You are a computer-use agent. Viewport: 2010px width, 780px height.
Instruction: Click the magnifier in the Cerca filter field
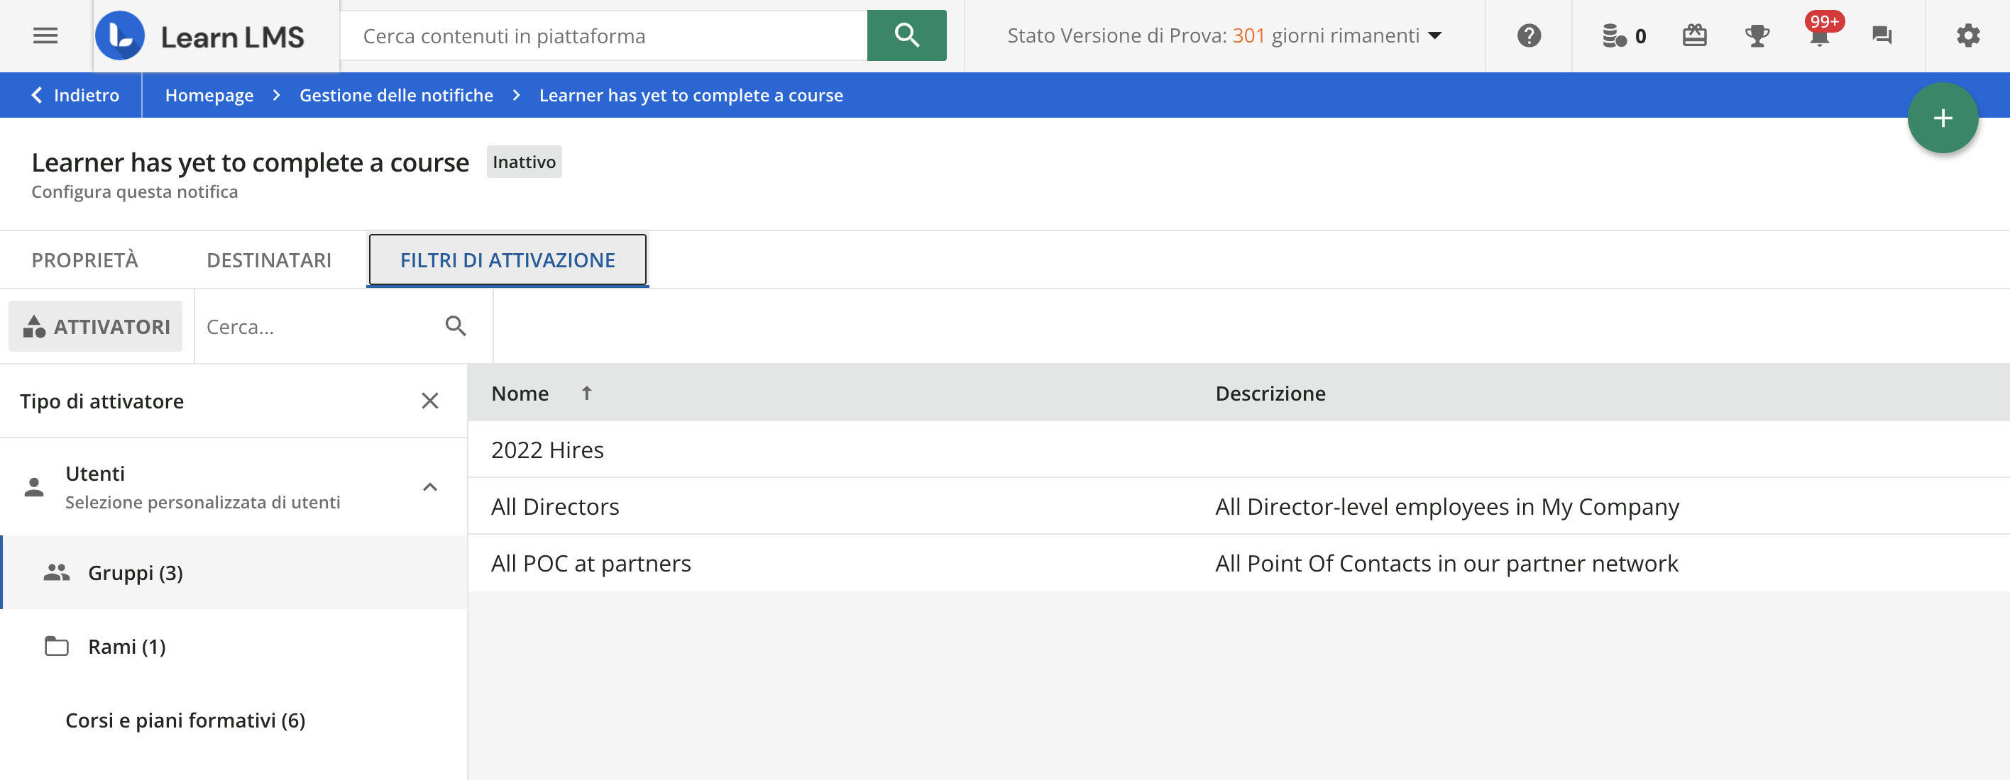coord(456,325)
